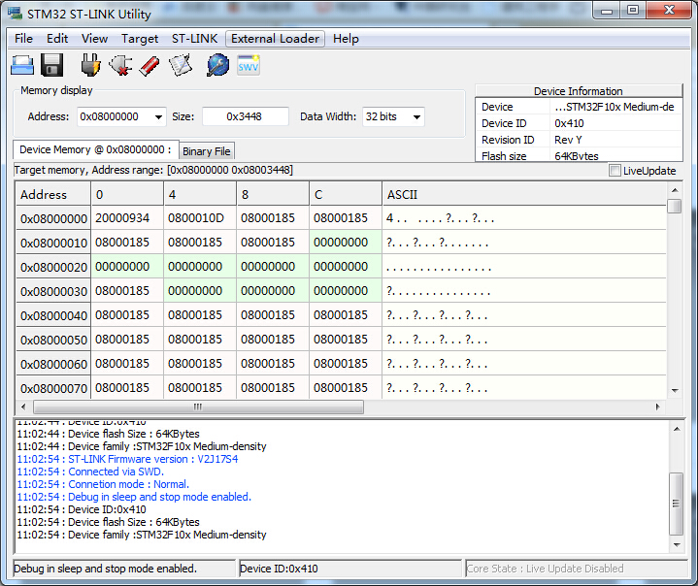Click address row 0x08000040
The width and height of the screenshot is (698, 586).
tap(53, 315)
